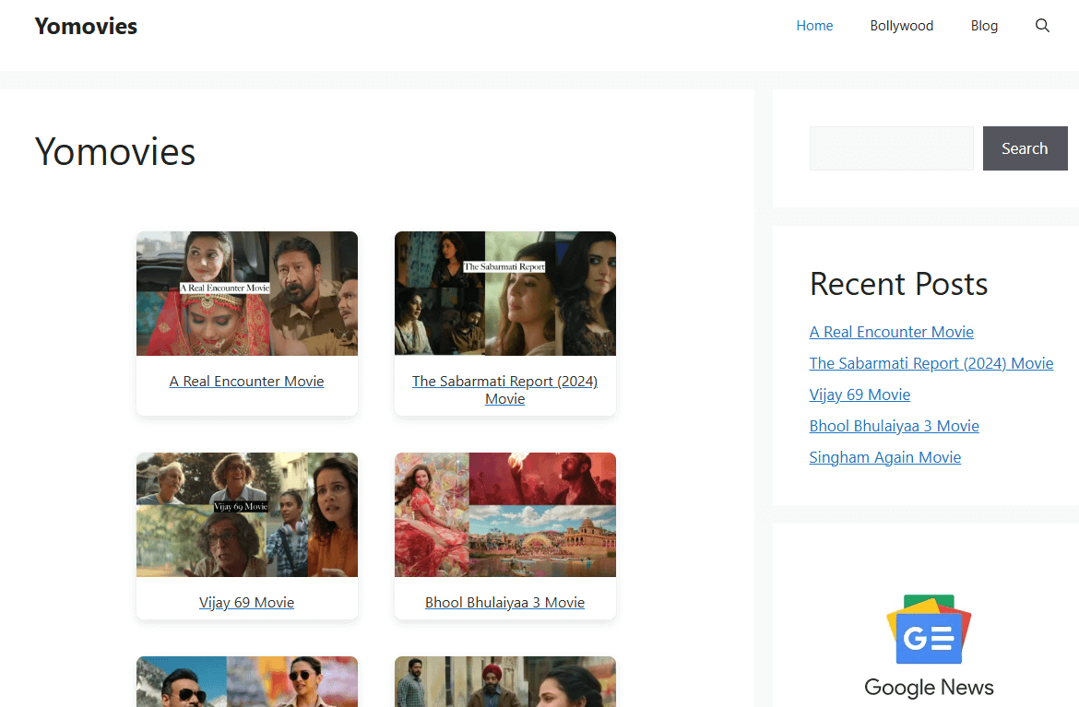Open the Blog menu item
This screenshot has height=707, width=1079.
pos(984,26)
